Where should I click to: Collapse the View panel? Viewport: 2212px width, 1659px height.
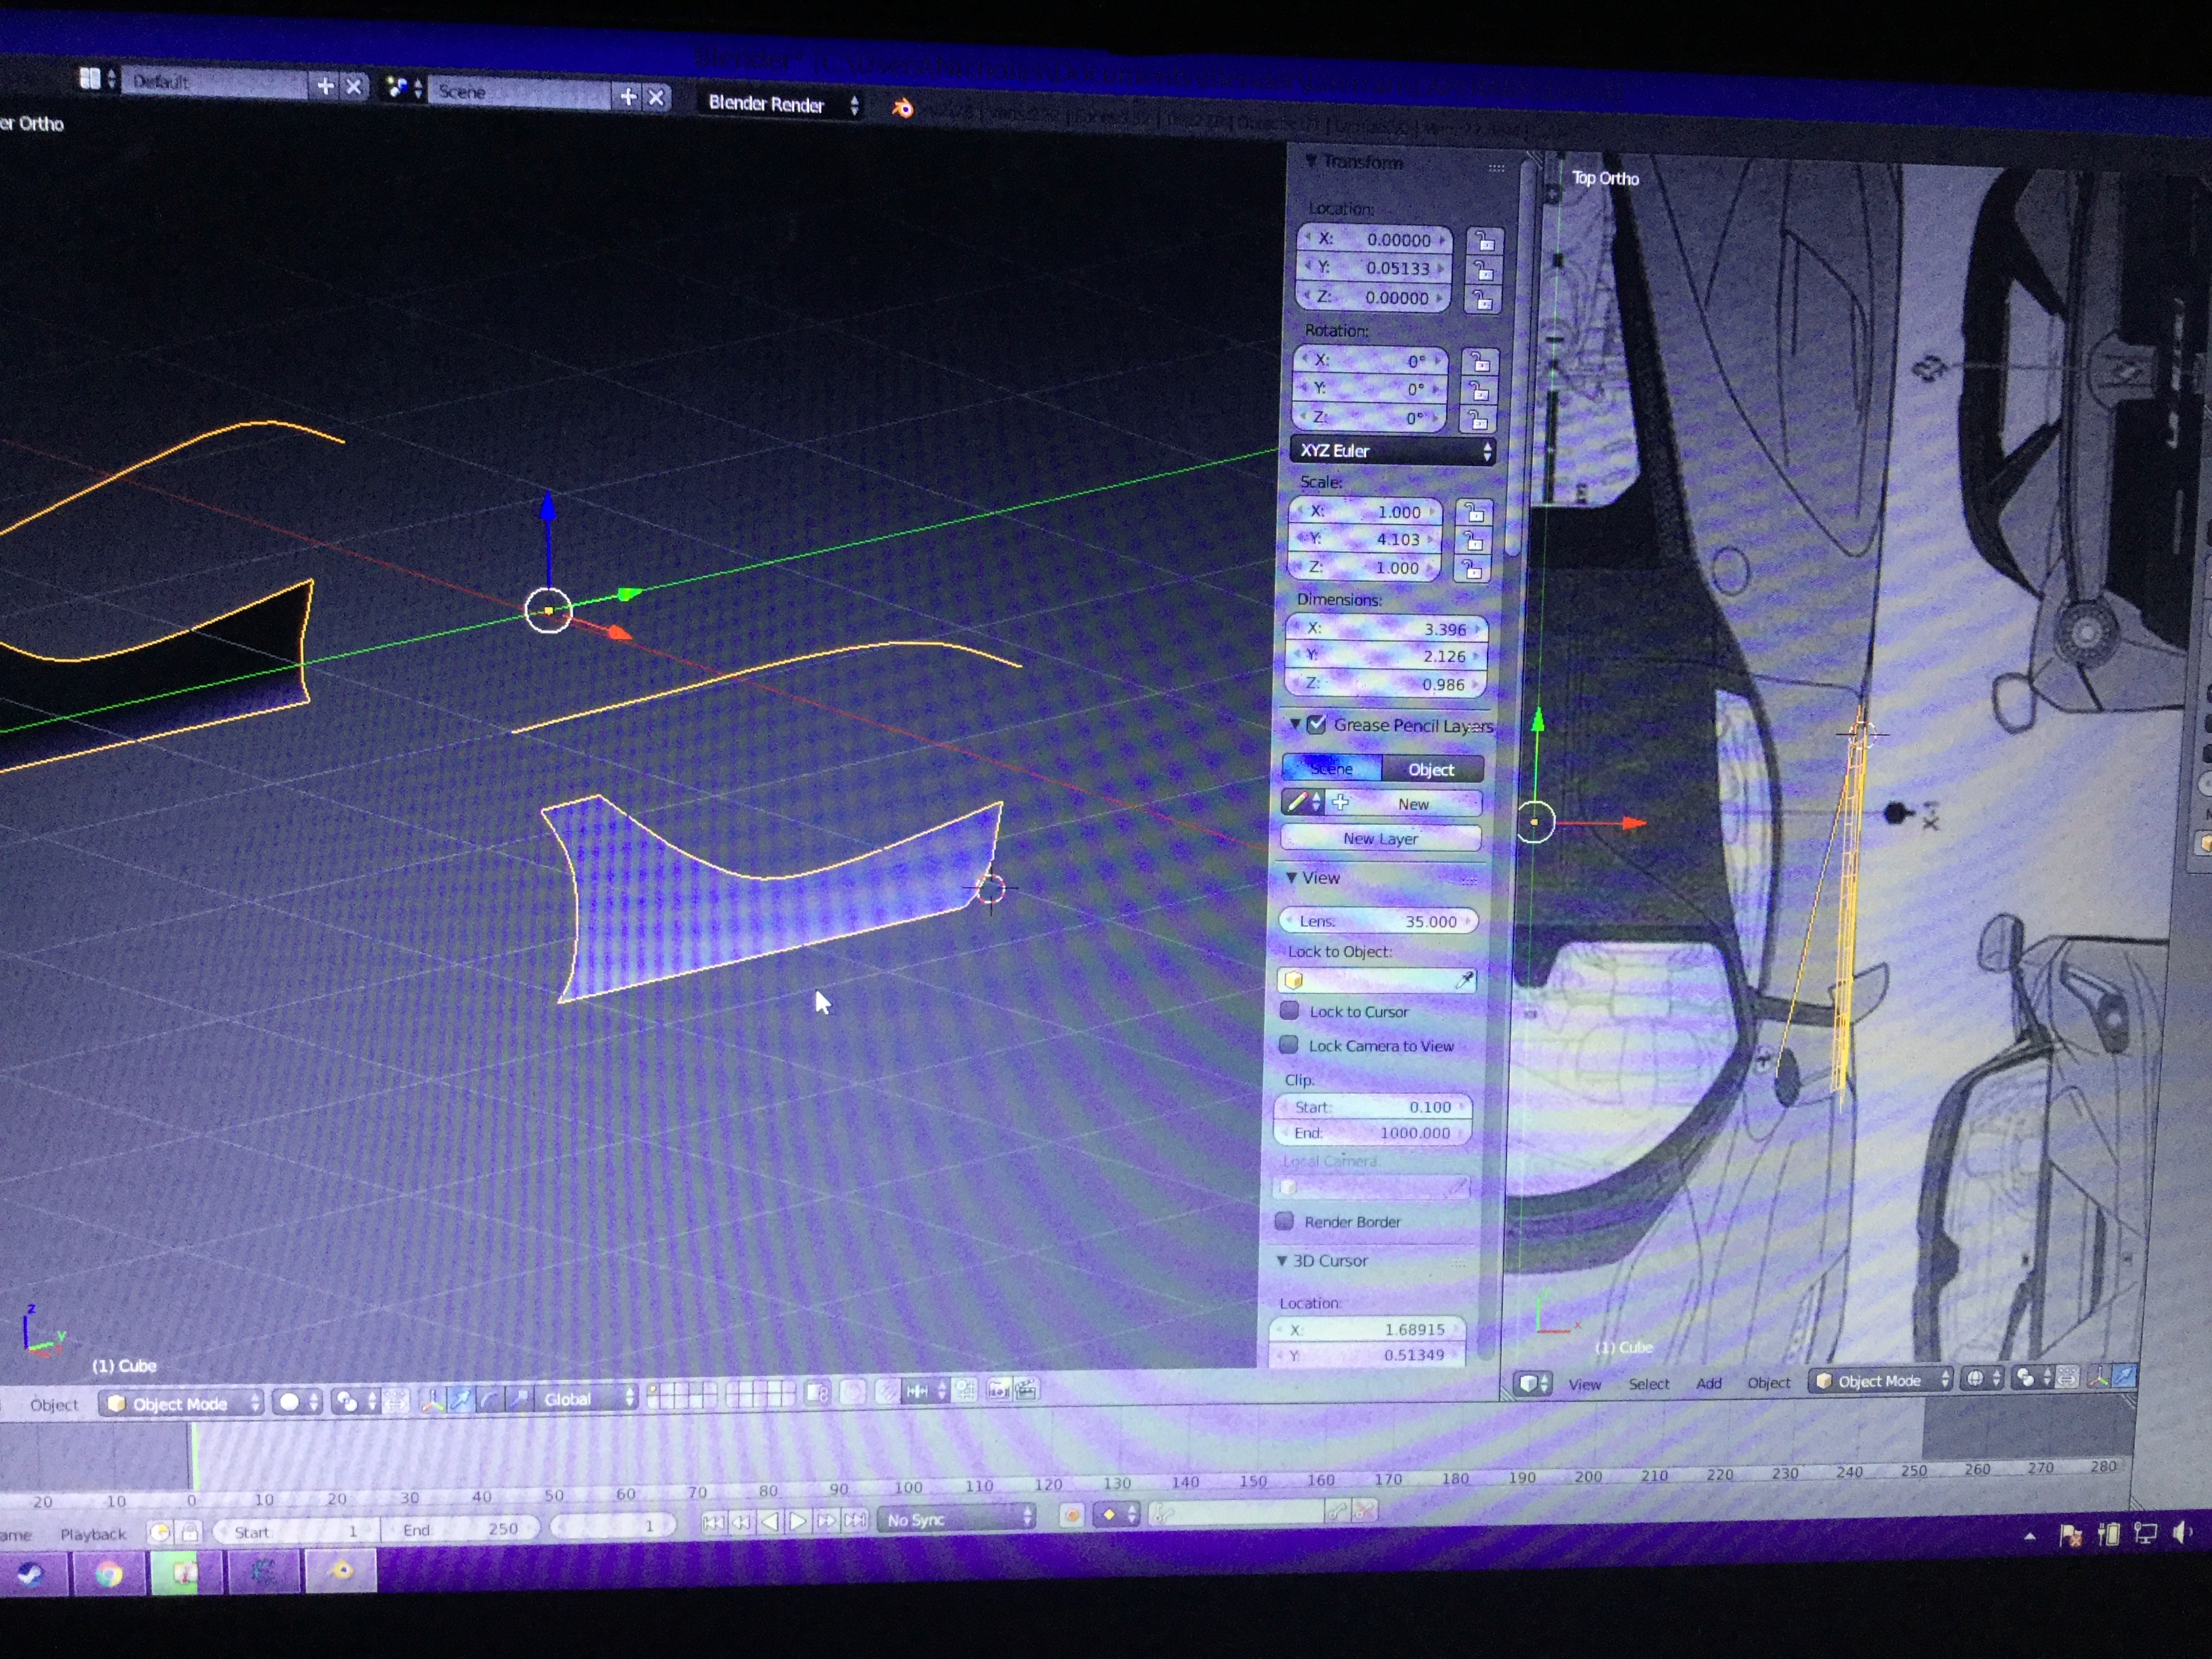[1291, 877]
